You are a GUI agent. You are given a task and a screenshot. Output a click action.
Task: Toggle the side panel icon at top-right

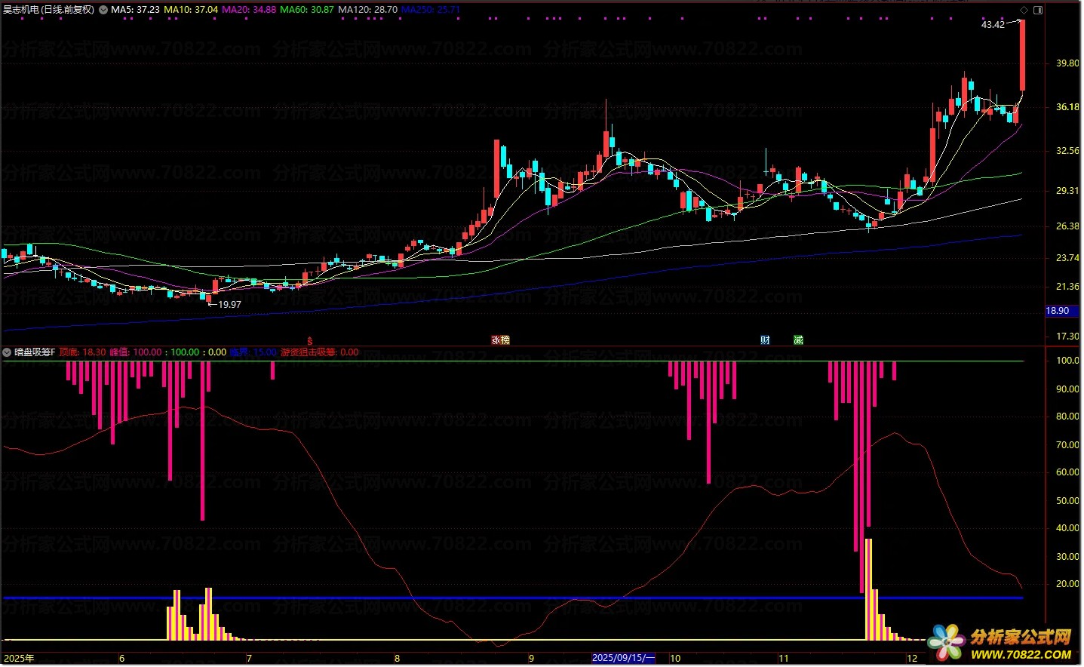[x=1038, y=10]
